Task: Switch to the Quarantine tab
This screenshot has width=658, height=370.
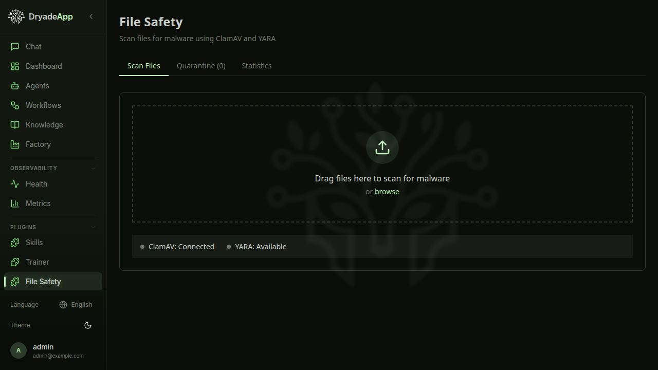Action: click(x=201, y=66)
